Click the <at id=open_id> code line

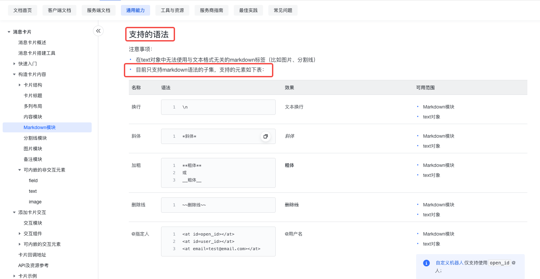coord(208,234)
